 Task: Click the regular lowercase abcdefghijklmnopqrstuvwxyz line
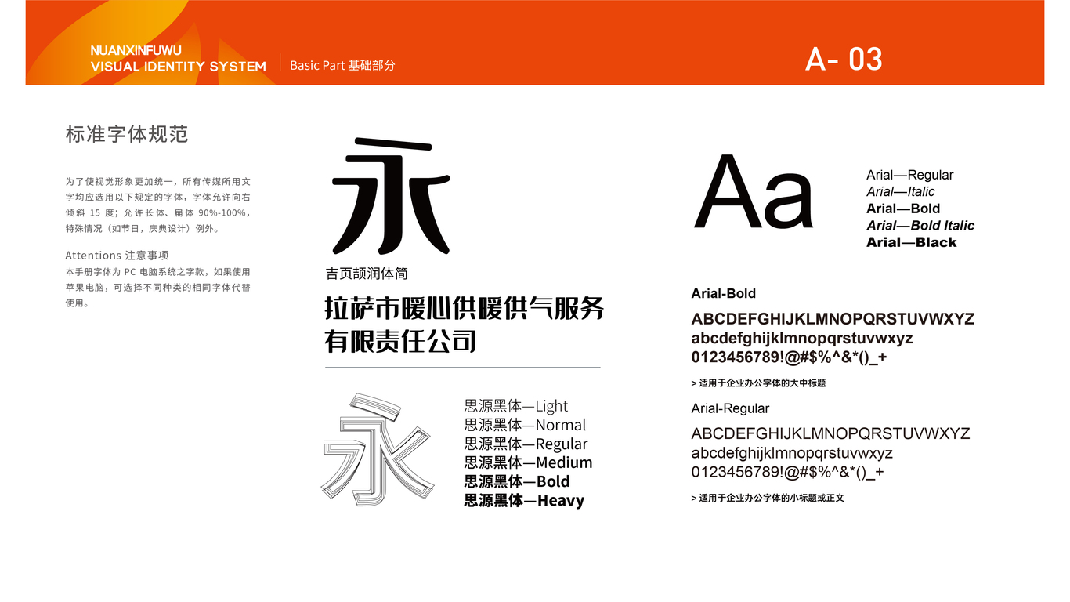pos(792,453)
